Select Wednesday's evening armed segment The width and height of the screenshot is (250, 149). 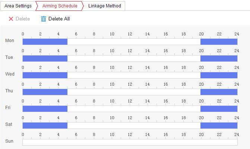coord(219,75)
